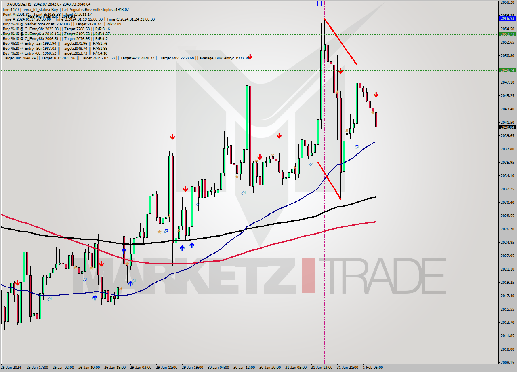Click the 2045.25 price axis label
This screenshot has width=517, height=372.
click(507, 95)
